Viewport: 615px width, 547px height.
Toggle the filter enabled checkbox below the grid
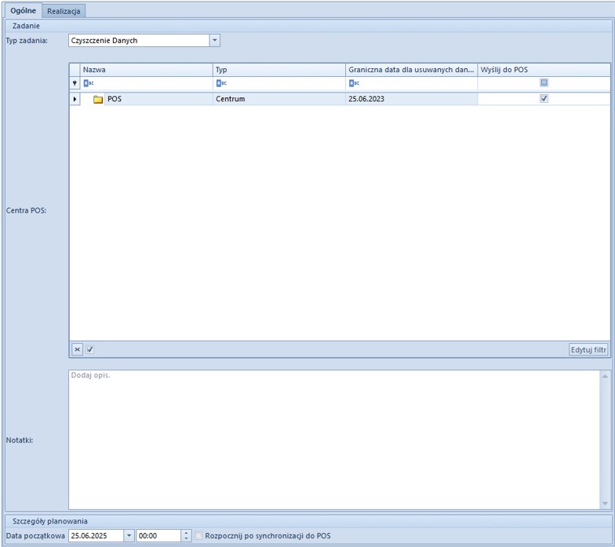click(89, 349)
